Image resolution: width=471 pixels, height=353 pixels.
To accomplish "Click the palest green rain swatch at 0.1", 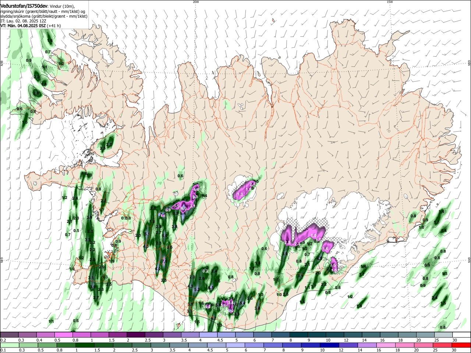I will pyautogui.click(x=10, y=345).
